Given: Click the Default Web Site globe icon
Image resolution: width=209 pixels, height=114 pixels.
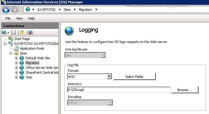Looking at the screenshot, I should [x=22, y=58].
